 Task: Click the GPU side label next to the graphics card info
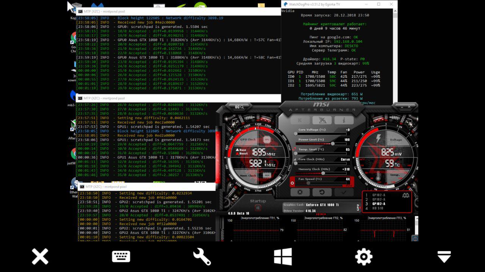point(358,207)
